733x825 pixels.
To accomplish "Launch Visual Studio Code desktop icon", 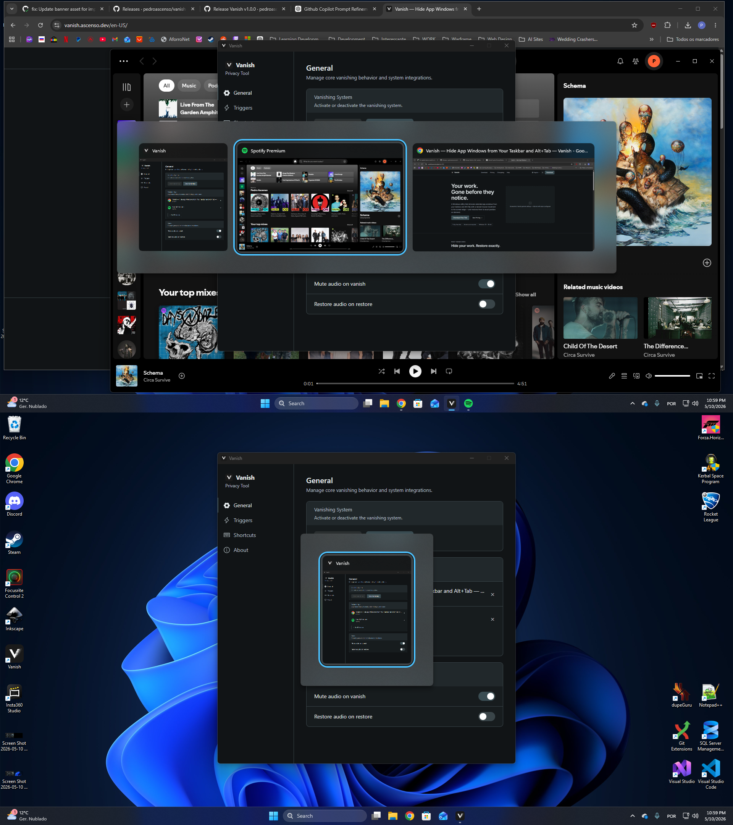I will pos(710,775).
